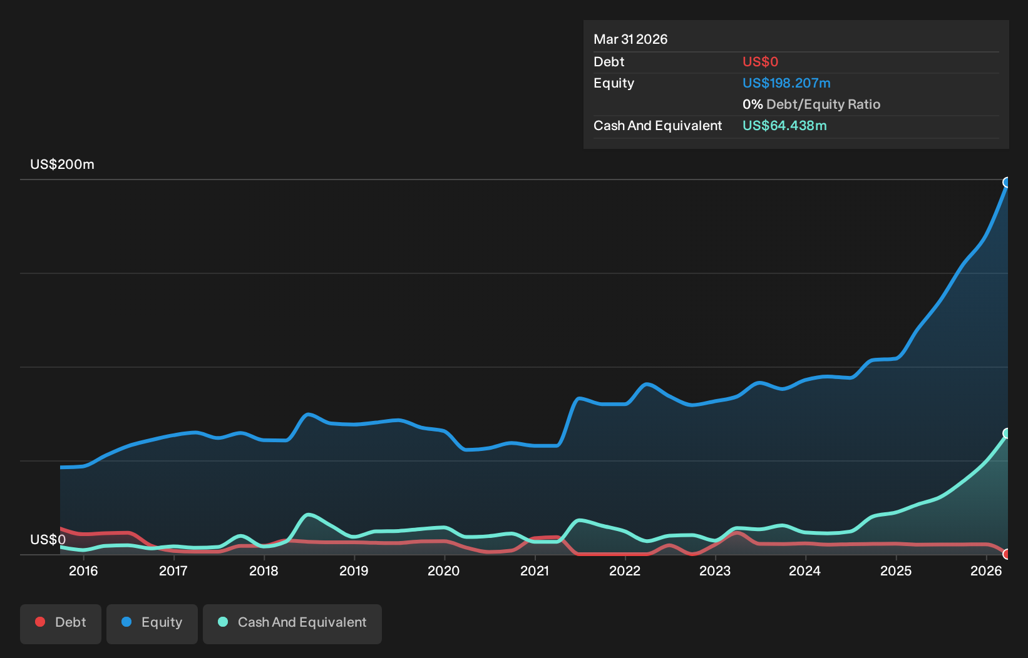Click the US$200m y-axis label

point(62,164)
